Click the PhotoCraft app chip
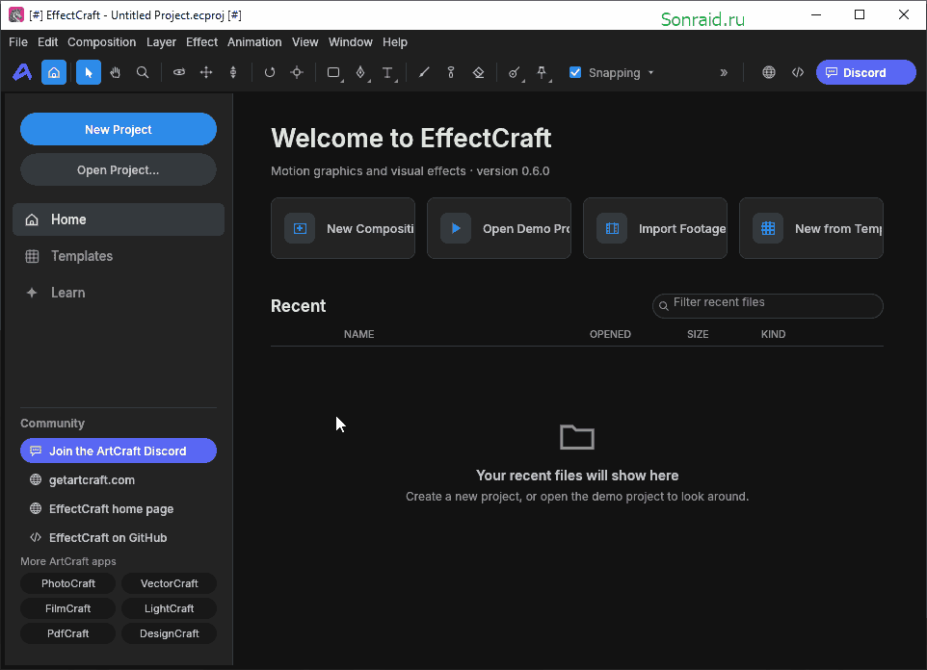The image size is (927, 670). 68,583
